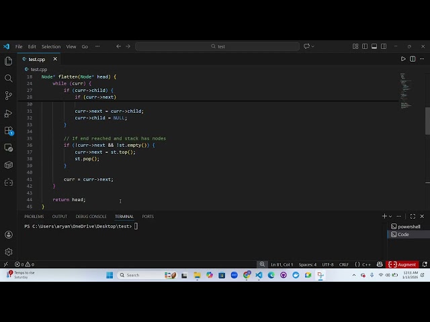
Task: Open the Accounts menu icon
Action: tap(9, 235)
